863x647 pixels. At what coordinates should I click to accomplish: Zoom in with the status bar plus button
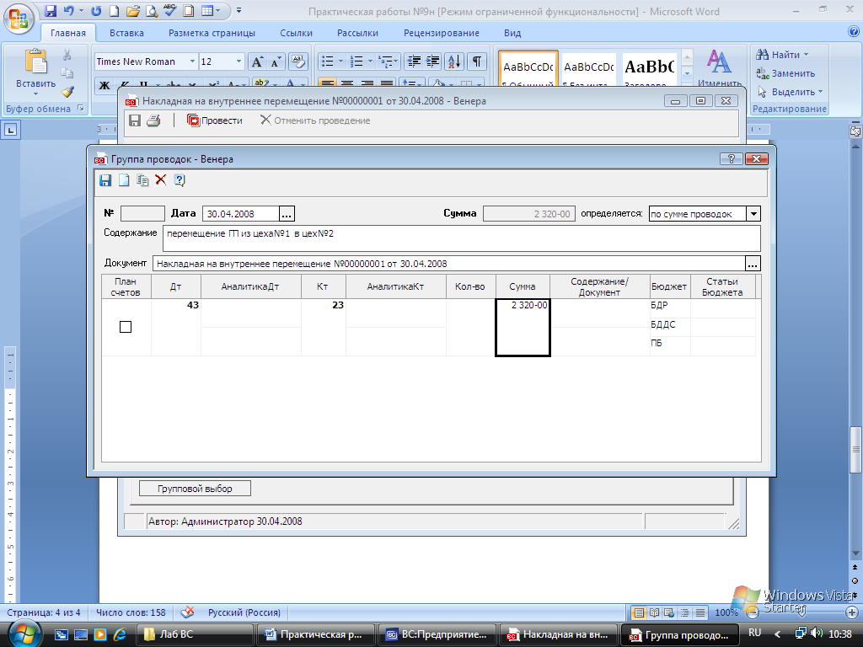(851, 612)
